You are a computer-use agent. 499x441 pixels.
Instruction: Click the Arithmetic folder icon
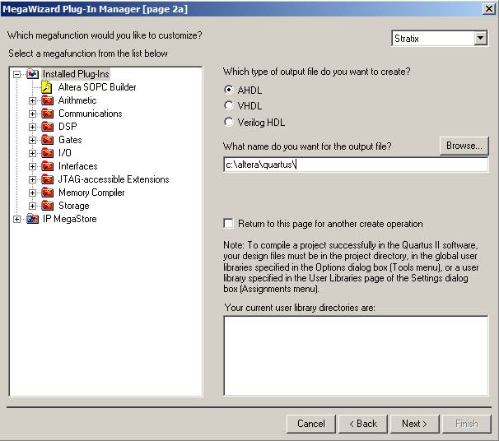47,100
